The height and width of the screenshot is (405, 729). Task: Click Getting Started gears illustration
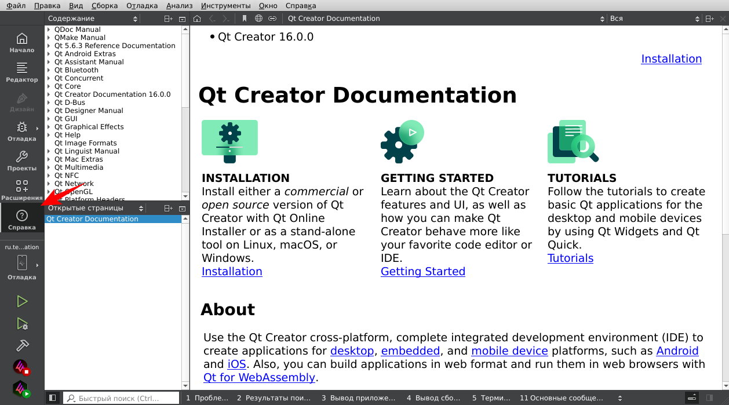point(402,141)
